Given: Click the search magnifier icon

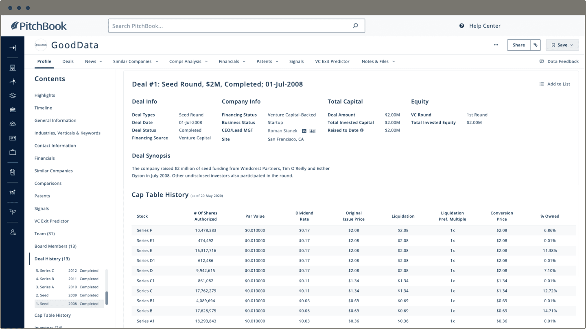Looking at the screenshot, I should pyautogui.click(x=355, y=26).
